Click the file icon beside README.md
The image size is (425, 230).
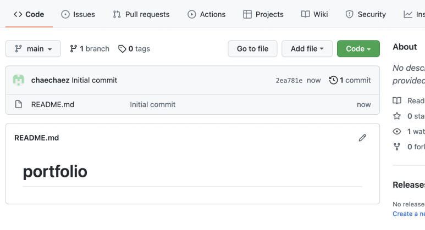coord(19,104)
